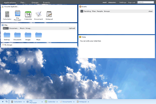Click Sign out in the top bar
156x104 pixels.
tap(132, 2)
